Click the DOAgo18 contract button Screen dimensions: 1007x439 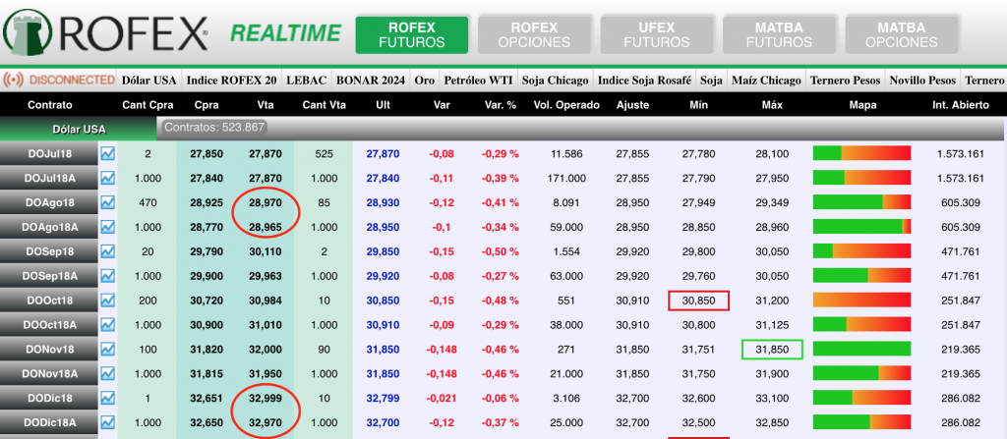(x=50, y=203)
